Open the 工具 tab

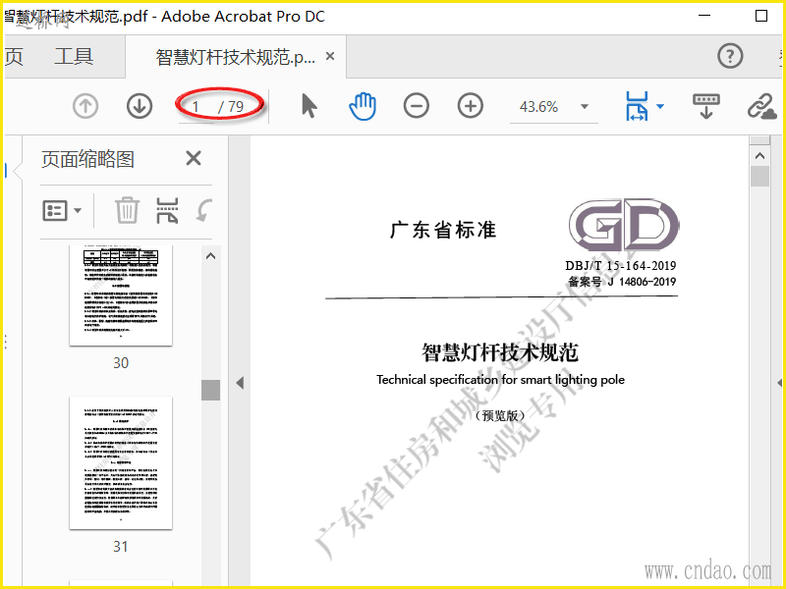[x=74, y=56]
